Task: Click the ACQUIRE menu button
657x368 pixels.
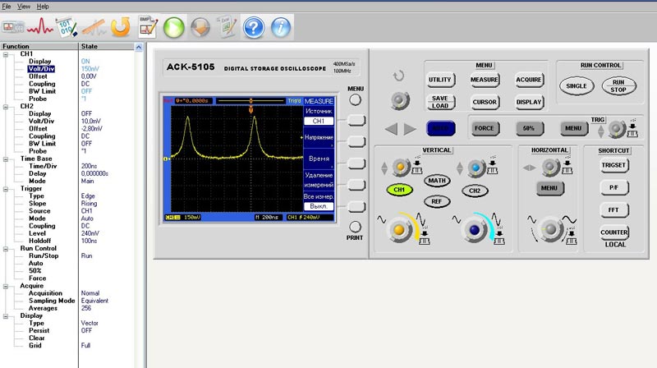Action: (529, 80)
